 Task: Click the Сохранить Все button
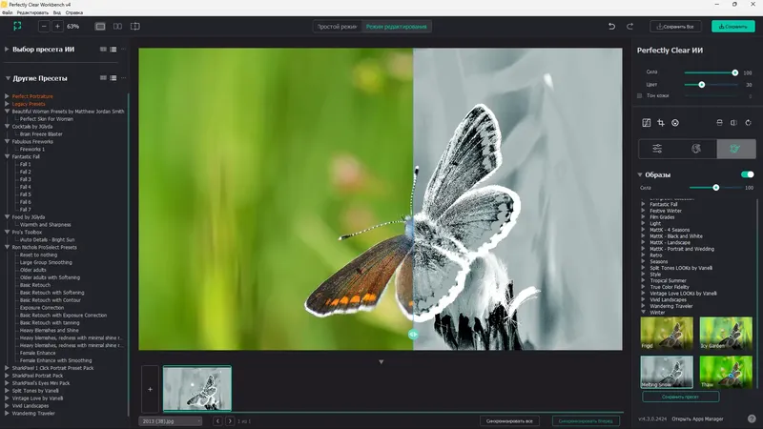pos(675,27)
